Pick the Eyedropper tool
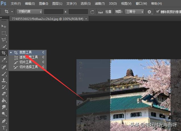 (x=4, y=60)
